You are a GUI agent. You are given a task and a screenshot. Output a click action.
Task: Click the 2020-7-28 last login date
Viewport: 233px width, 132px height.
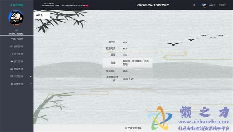[x=128, y=79]
